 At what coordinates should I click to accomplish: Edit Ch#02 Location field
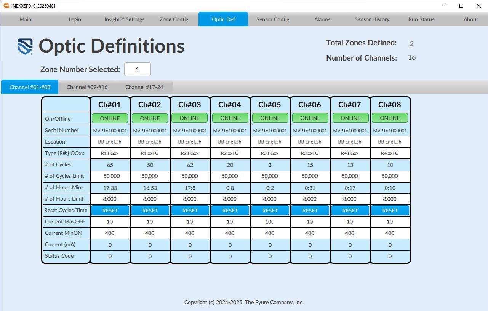150,142
